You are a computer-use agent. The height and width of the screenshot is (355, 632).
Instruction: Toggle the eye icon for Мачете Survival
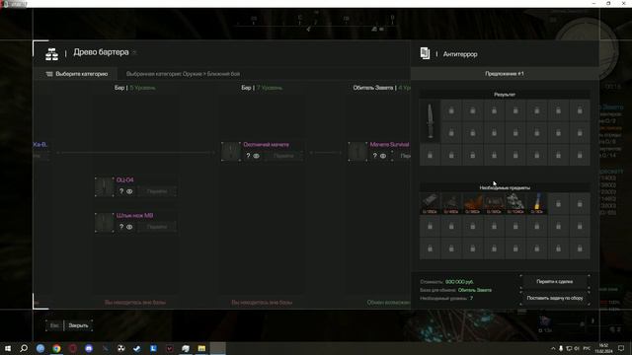pyautogui.click(x=383, y=156)
